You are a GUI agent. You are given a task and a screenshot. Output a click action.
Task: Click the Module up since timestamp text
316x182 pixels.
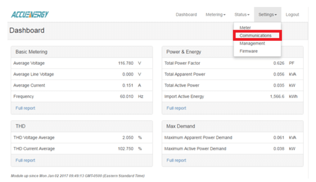click(78, 176)
